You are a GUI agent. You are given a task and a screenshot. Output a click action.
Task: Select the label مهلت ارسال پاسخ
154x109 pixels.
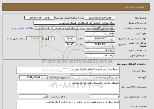click(x=137, y=39)
